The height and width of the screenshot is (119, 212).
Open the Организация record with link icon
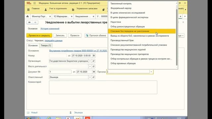pyautogui.click(x=93, y=61)
